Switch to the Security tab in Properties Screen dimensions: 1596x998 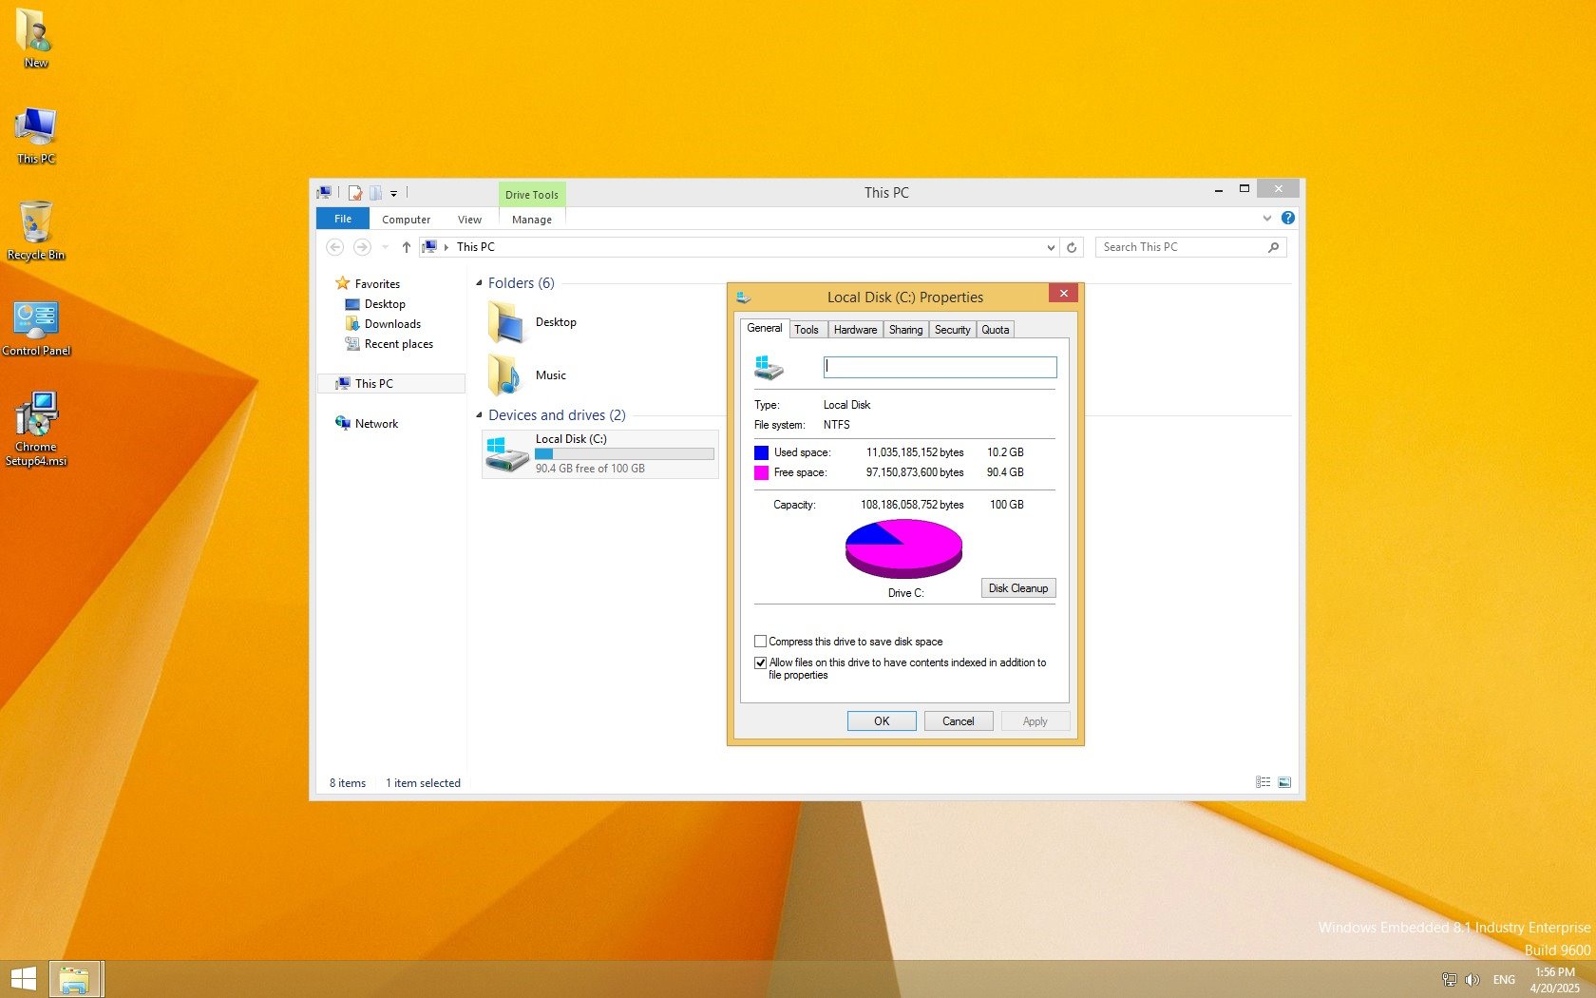(x=952, y=330)
